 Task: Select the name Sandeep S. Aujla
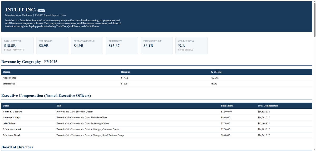pyautogui.click(x=12, y=118)
